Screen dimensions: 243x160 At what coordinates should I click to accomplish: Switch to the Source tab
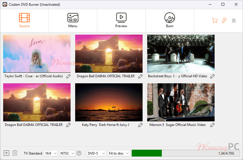pyautogui.click(x=24, y=20)
